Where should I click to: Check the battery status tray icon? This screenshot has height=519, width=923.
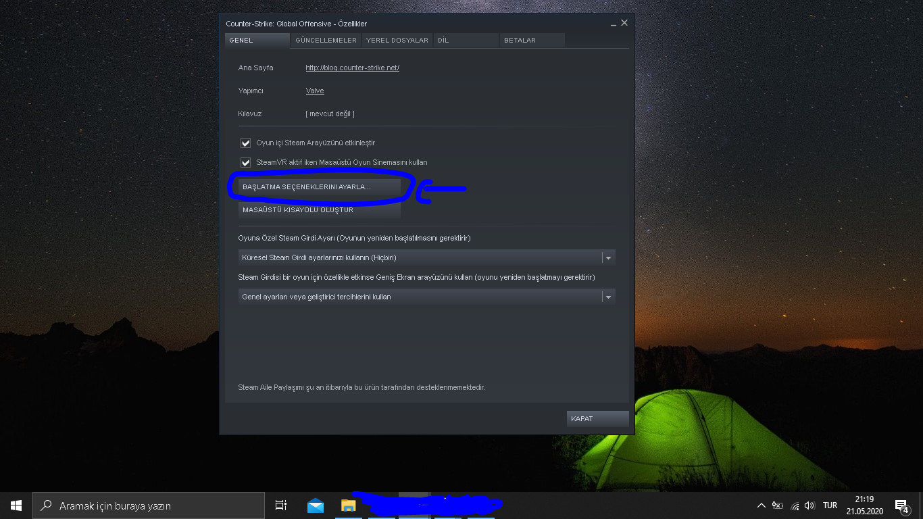(778, 505)
